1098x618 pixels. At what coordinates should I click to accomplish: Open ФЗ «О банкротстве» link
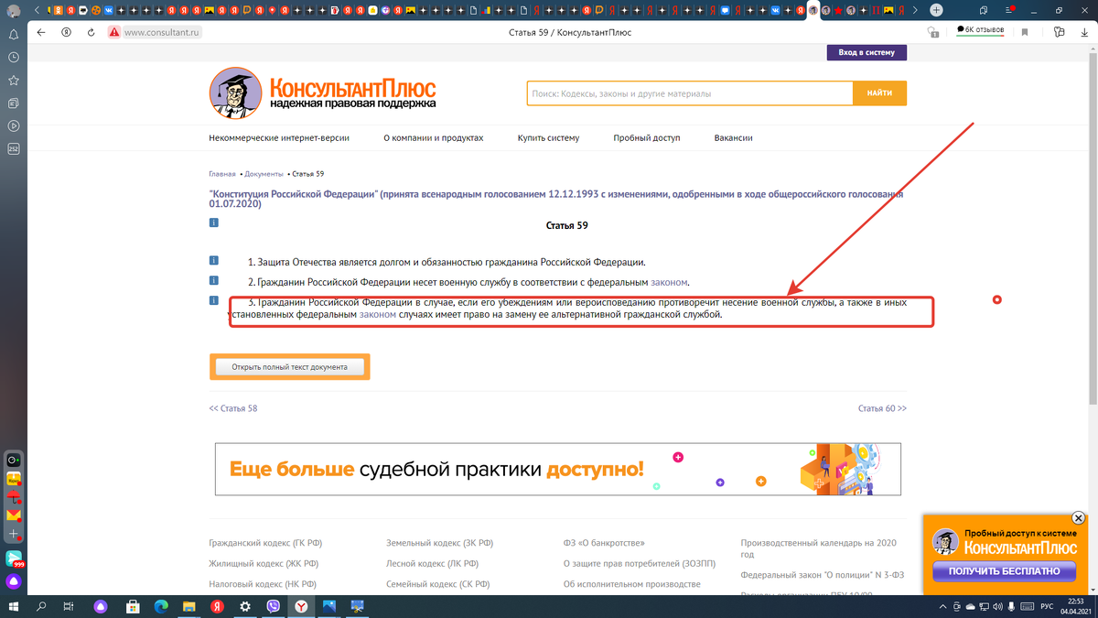[x=604, y=543]
